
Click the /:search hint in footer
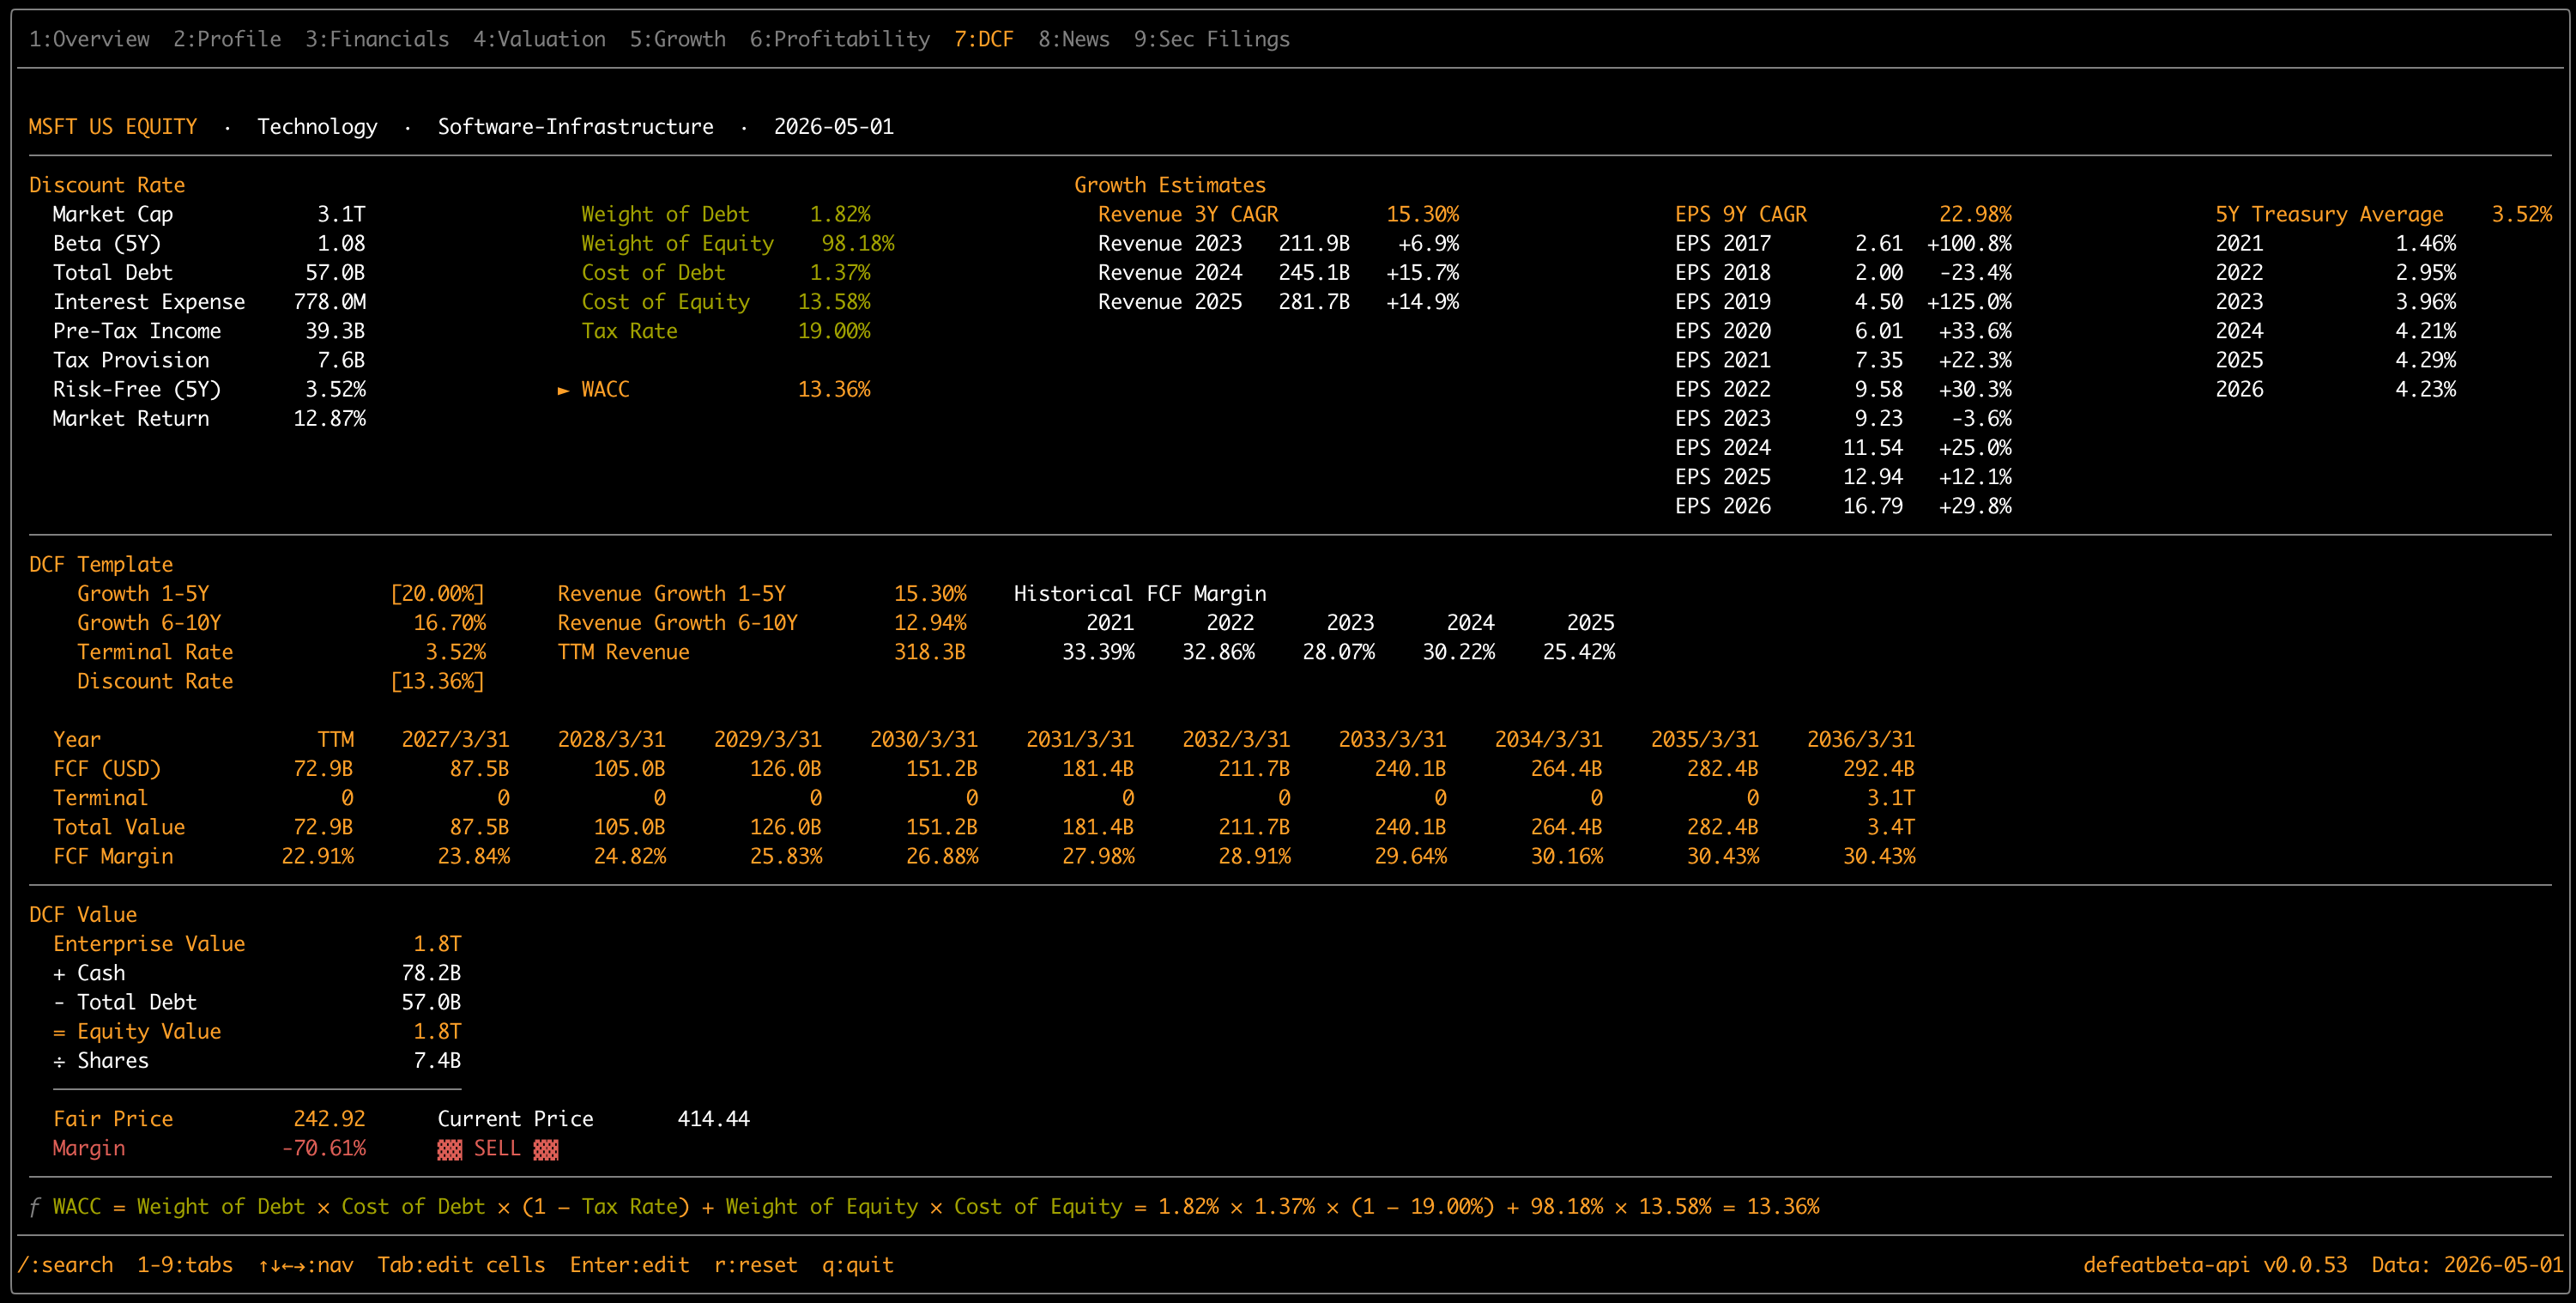click(x=65, y=1265)
